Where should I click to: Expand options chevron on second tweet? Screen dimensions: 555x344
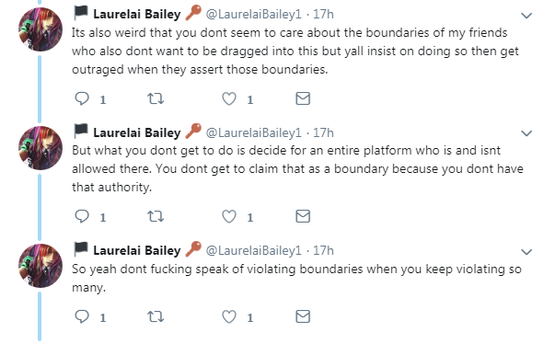coord(526,133)
